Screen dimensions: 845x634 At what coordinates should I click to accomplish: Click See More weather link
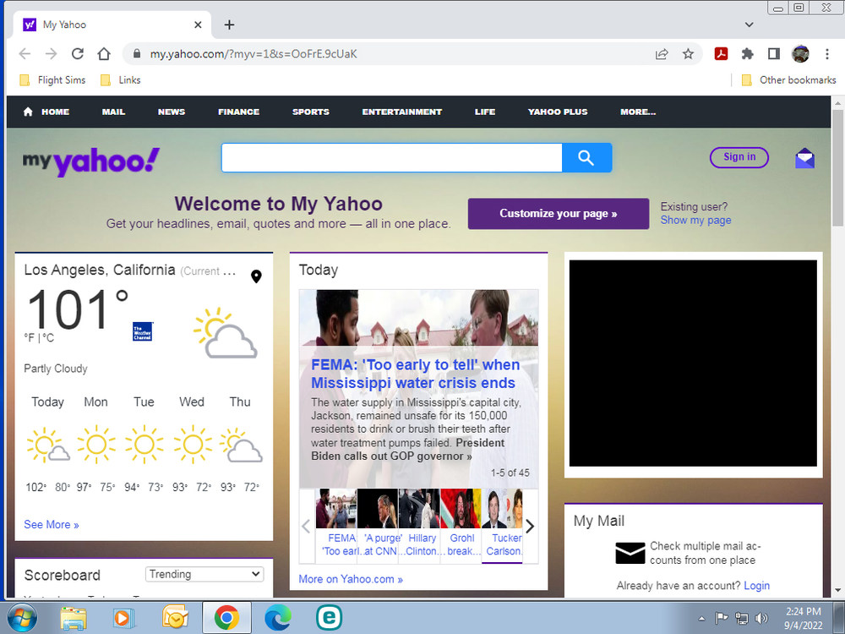point(52,525)
